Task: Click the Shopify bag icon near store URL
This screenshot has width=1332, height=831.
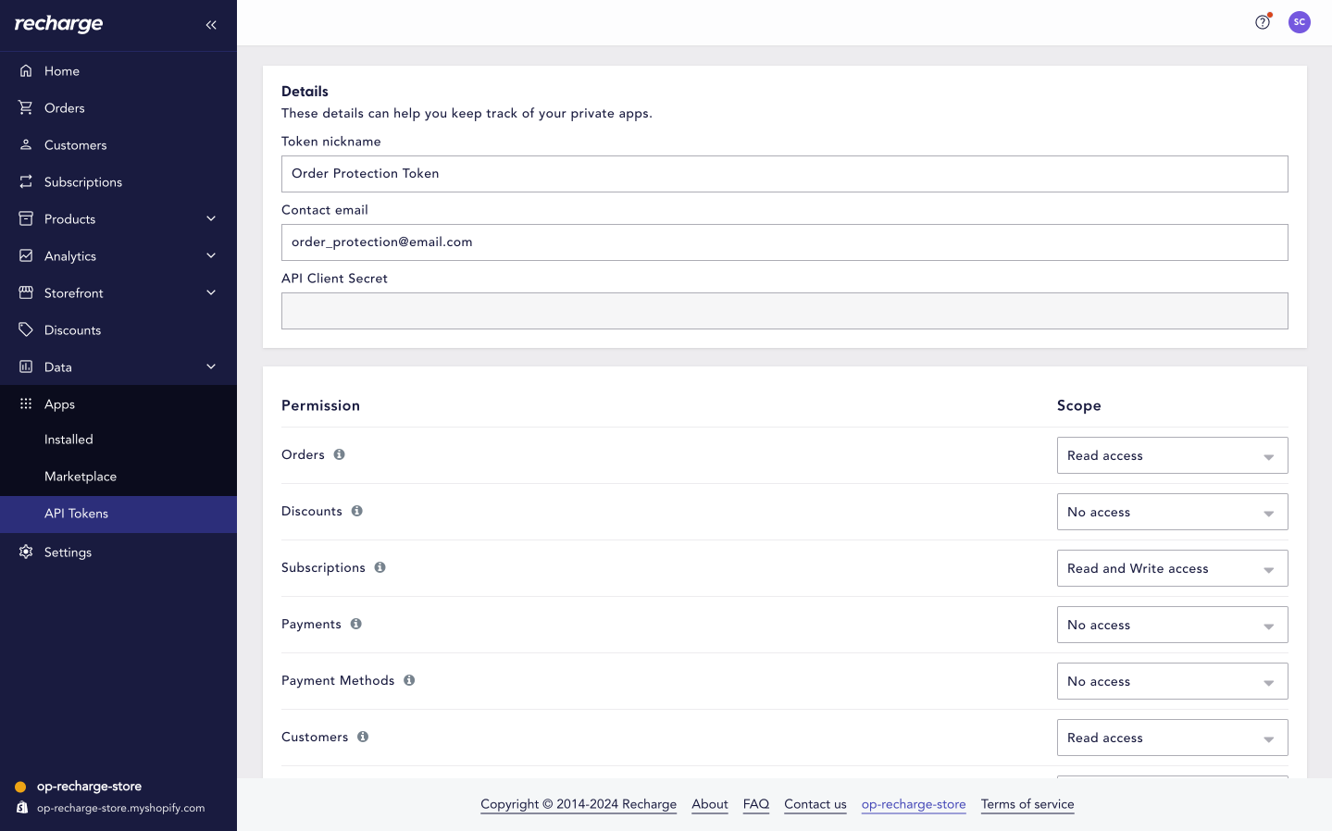Action: (22, 808)
